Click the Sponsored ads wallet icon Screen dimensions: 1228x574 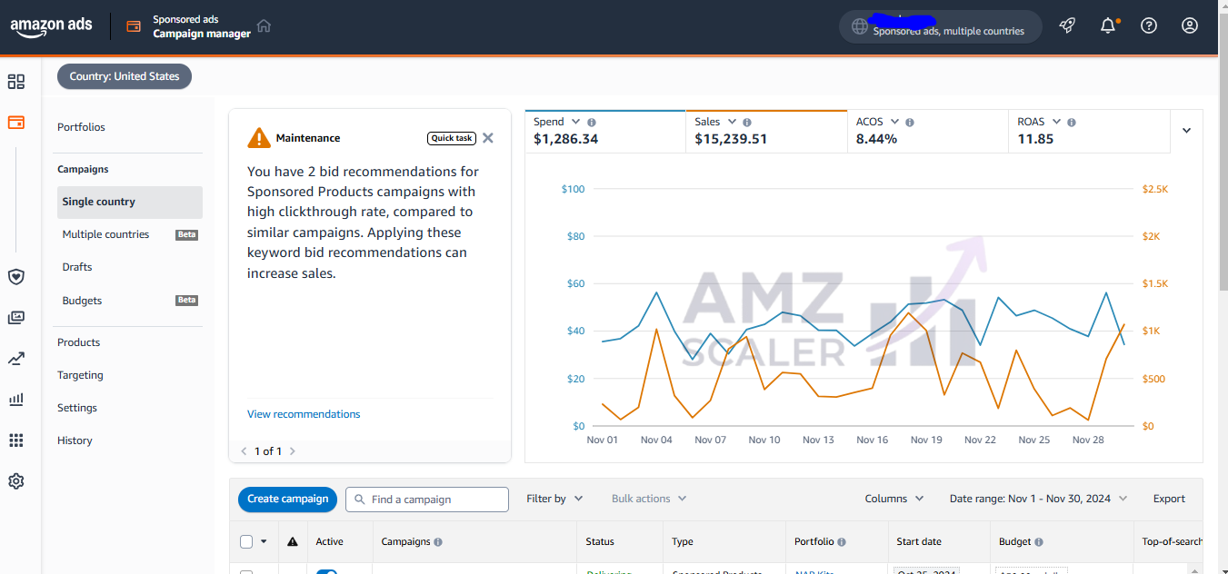[134, 26]
